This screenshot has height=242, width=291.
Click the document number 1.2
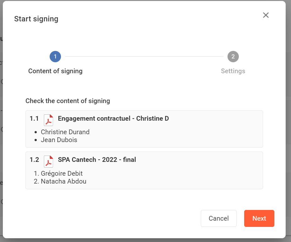point(34,160)
